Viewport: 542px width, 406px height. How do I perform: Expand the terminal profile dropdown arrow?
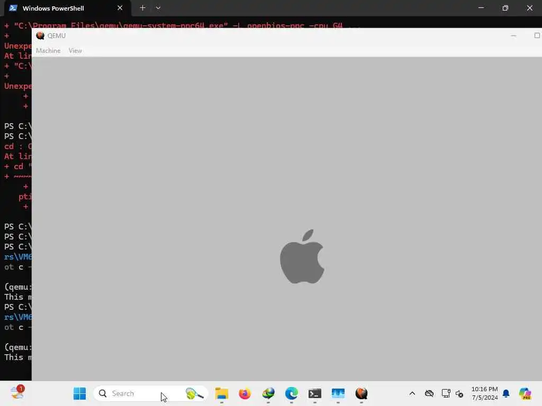(158, 8)
